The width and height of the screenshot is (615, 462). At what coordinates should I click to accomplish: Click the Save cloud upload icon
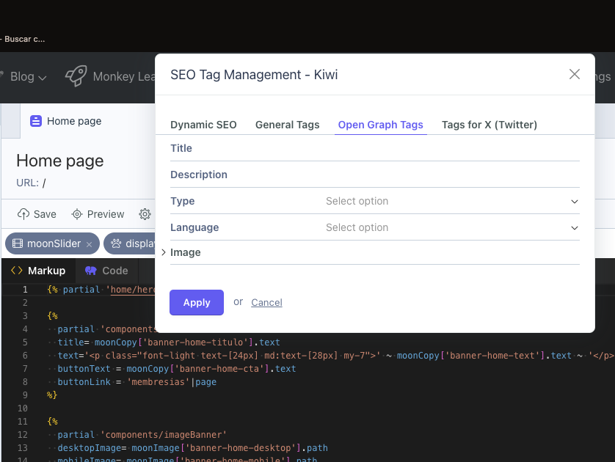(23, 214)
